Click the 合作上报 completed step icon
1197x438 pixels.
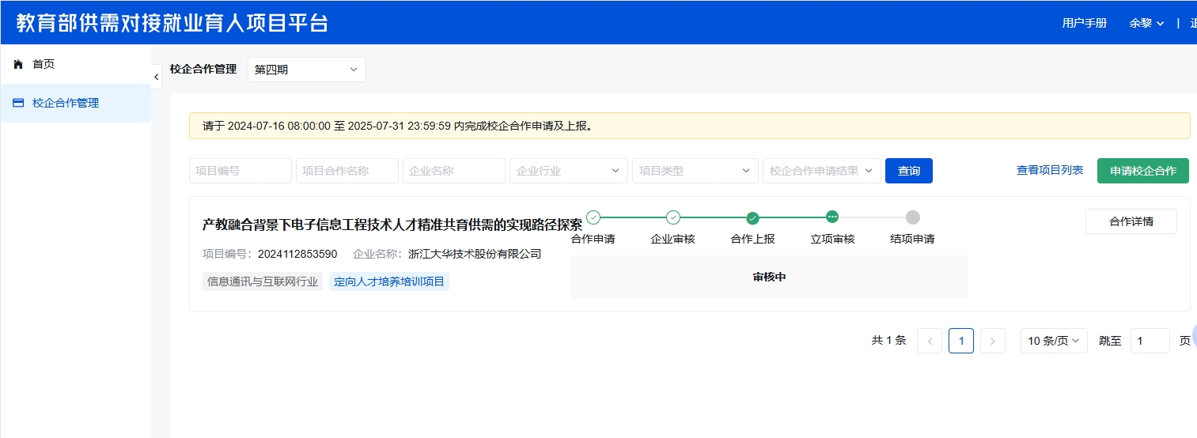coord(752,217)
